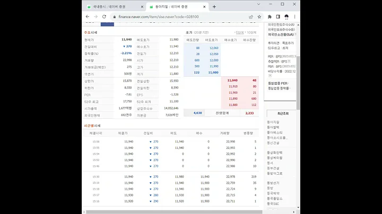Open 동국S&C in recent list
This screenshot has width=382, height=214.
click(273, 203)
